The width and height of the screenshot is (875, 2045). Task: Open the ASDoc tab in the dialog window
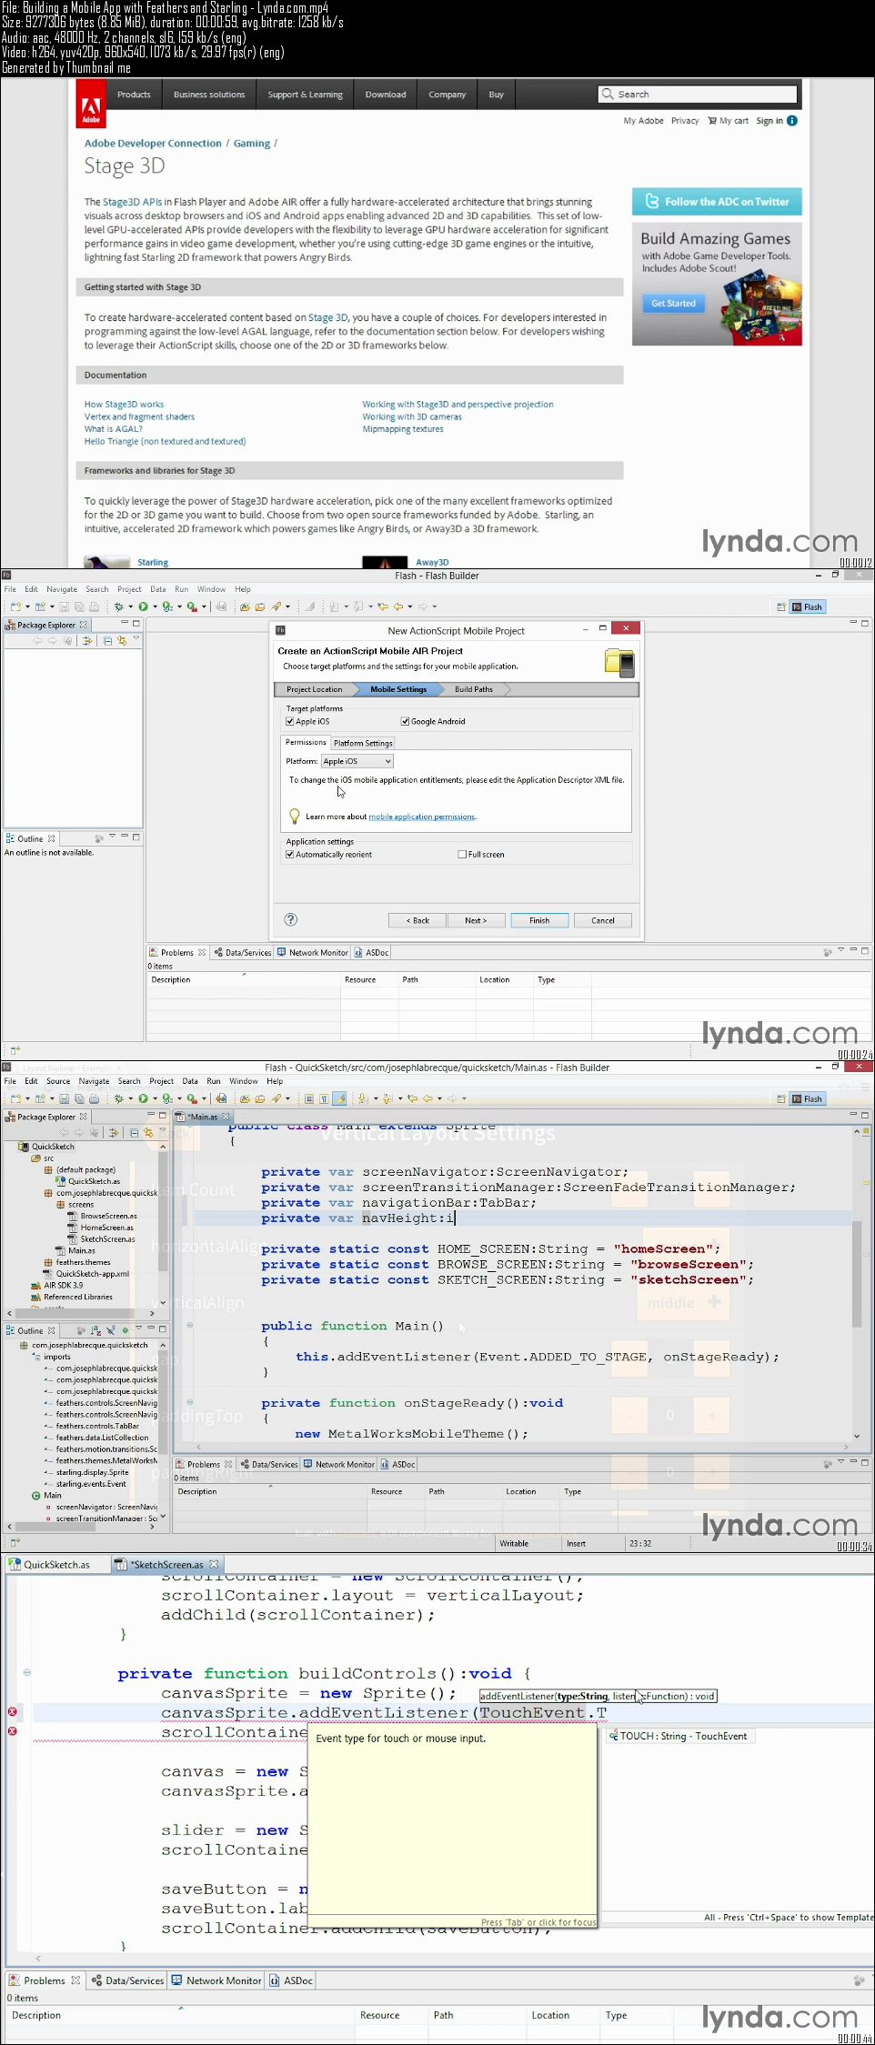tap(372, 952)
